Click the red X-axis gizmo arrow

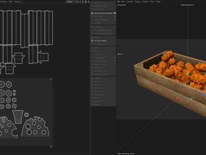click(x=177, y=98)
